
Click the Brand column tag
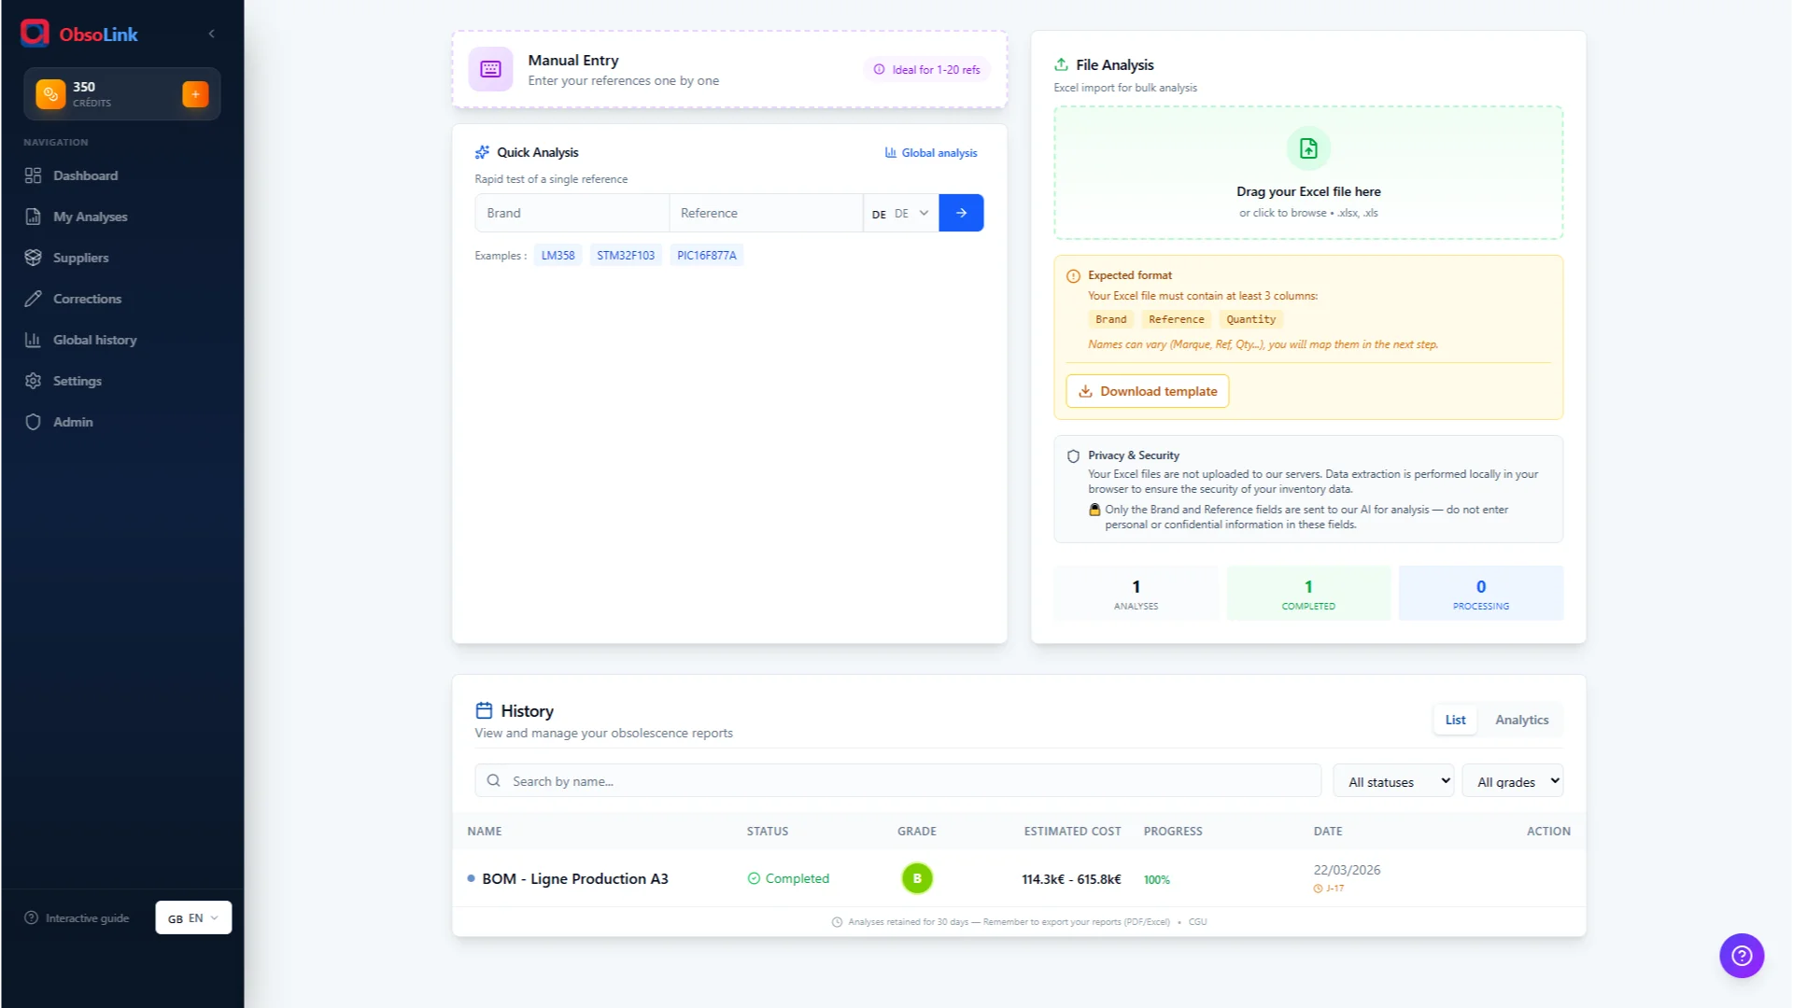point(1111,319)
